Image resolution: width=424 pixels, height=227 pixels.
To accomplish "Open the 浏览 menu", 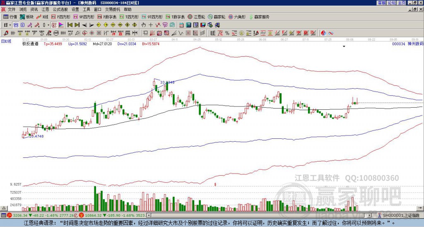I will coord(23,10).
